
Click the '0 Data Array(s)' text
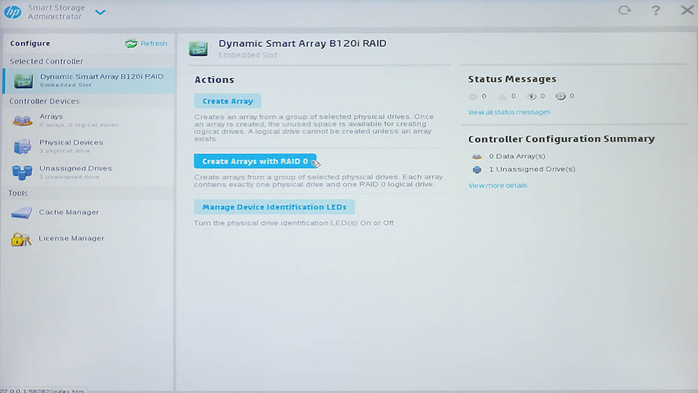coord(517,156)
